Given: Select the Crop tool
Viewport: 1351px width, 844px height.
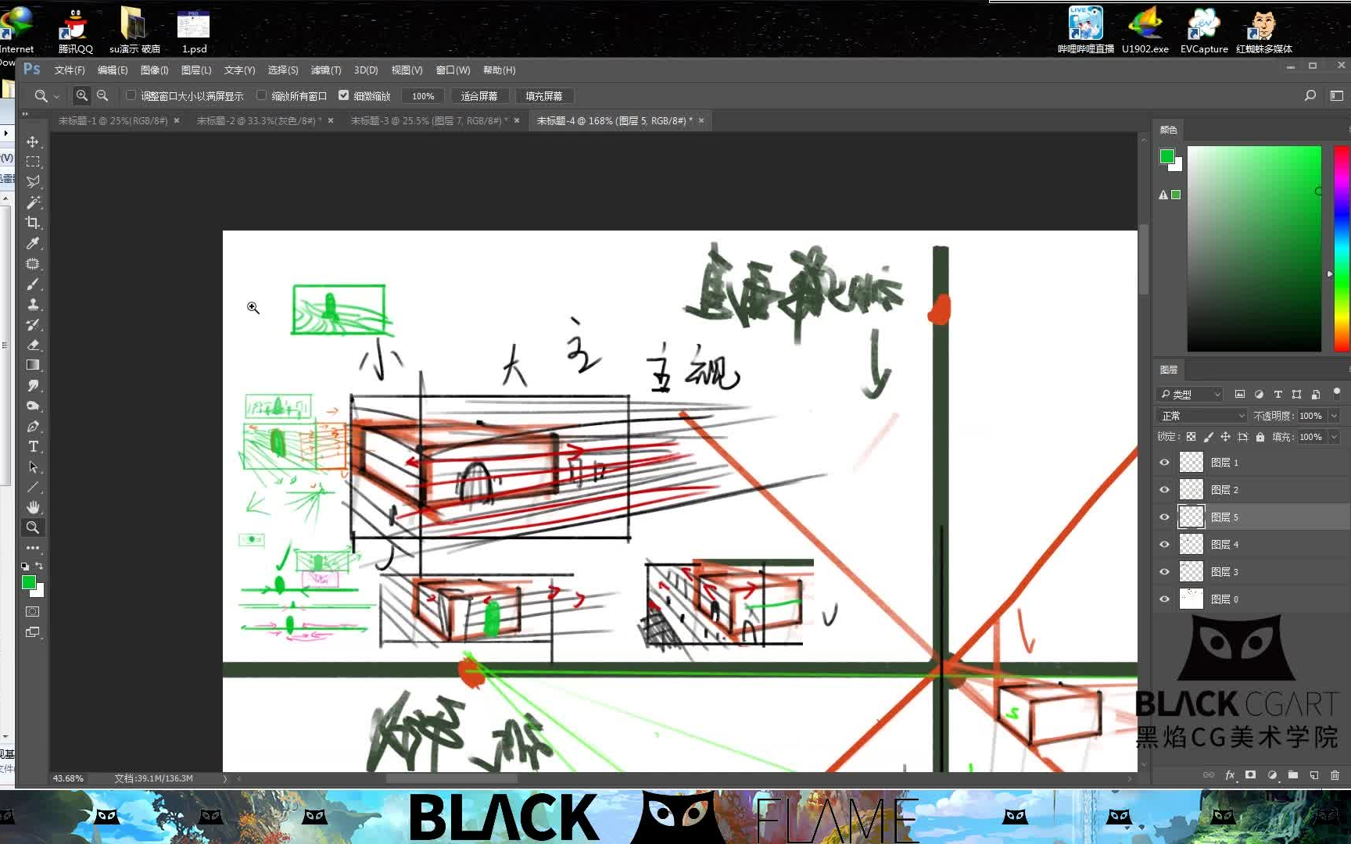Looking at the screenshot, I should pos(33,223).
